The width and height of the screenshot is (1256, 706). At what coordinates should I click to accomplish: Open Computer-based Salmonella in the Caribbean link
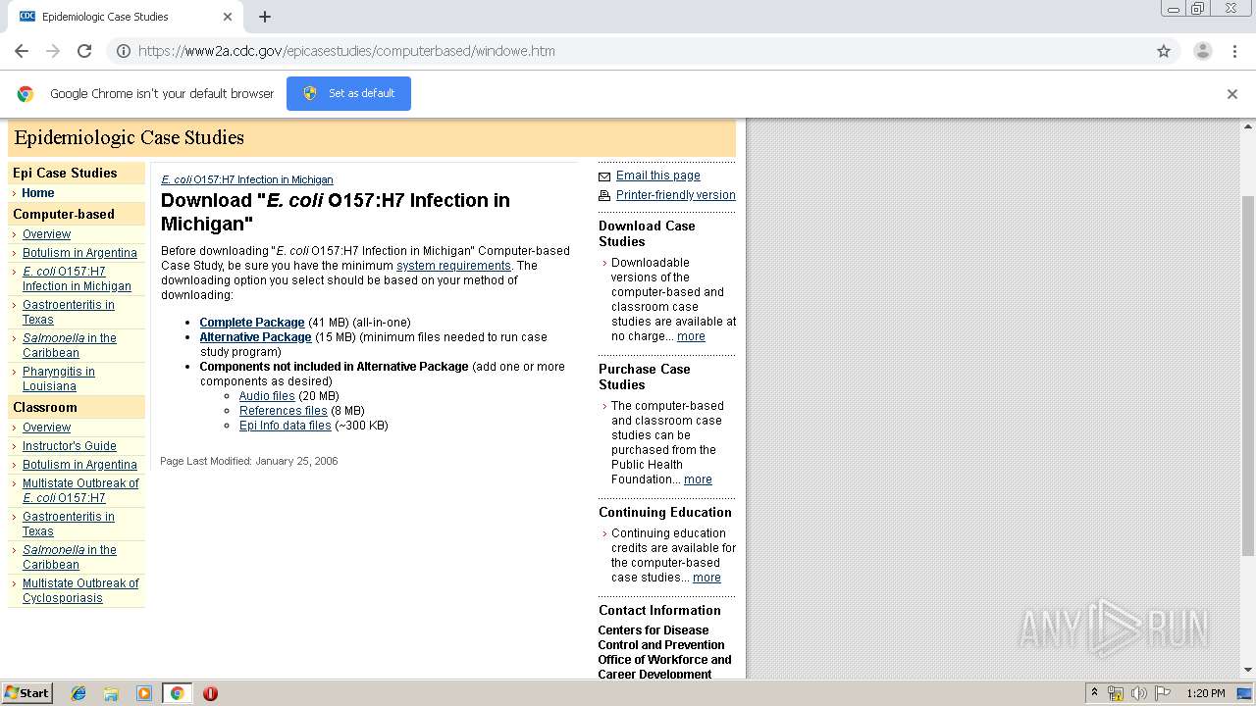pos(69,345)
